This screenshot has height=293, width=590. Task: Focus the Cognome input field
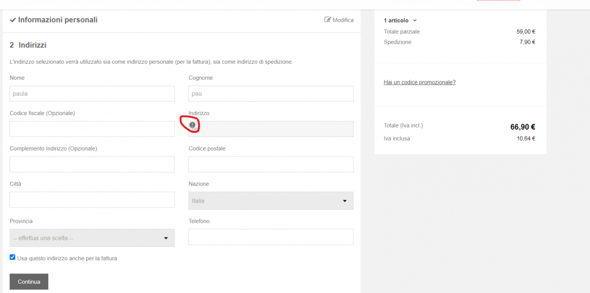pos(271,94)
